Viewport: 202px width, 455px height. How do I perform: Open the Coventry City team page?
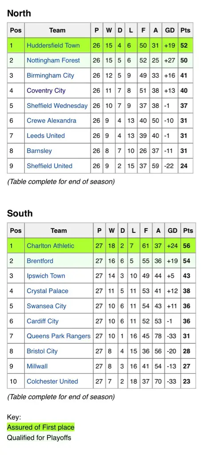[46, 91]
